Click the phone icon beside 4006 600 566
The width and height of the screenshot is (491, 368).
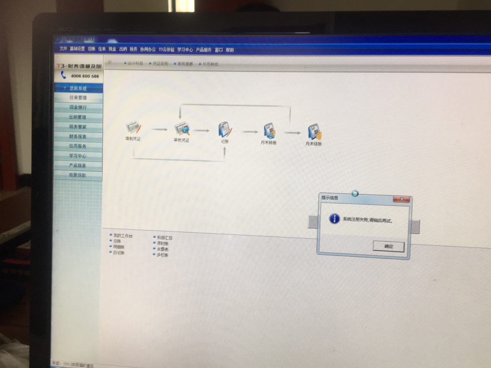(64, 75)
